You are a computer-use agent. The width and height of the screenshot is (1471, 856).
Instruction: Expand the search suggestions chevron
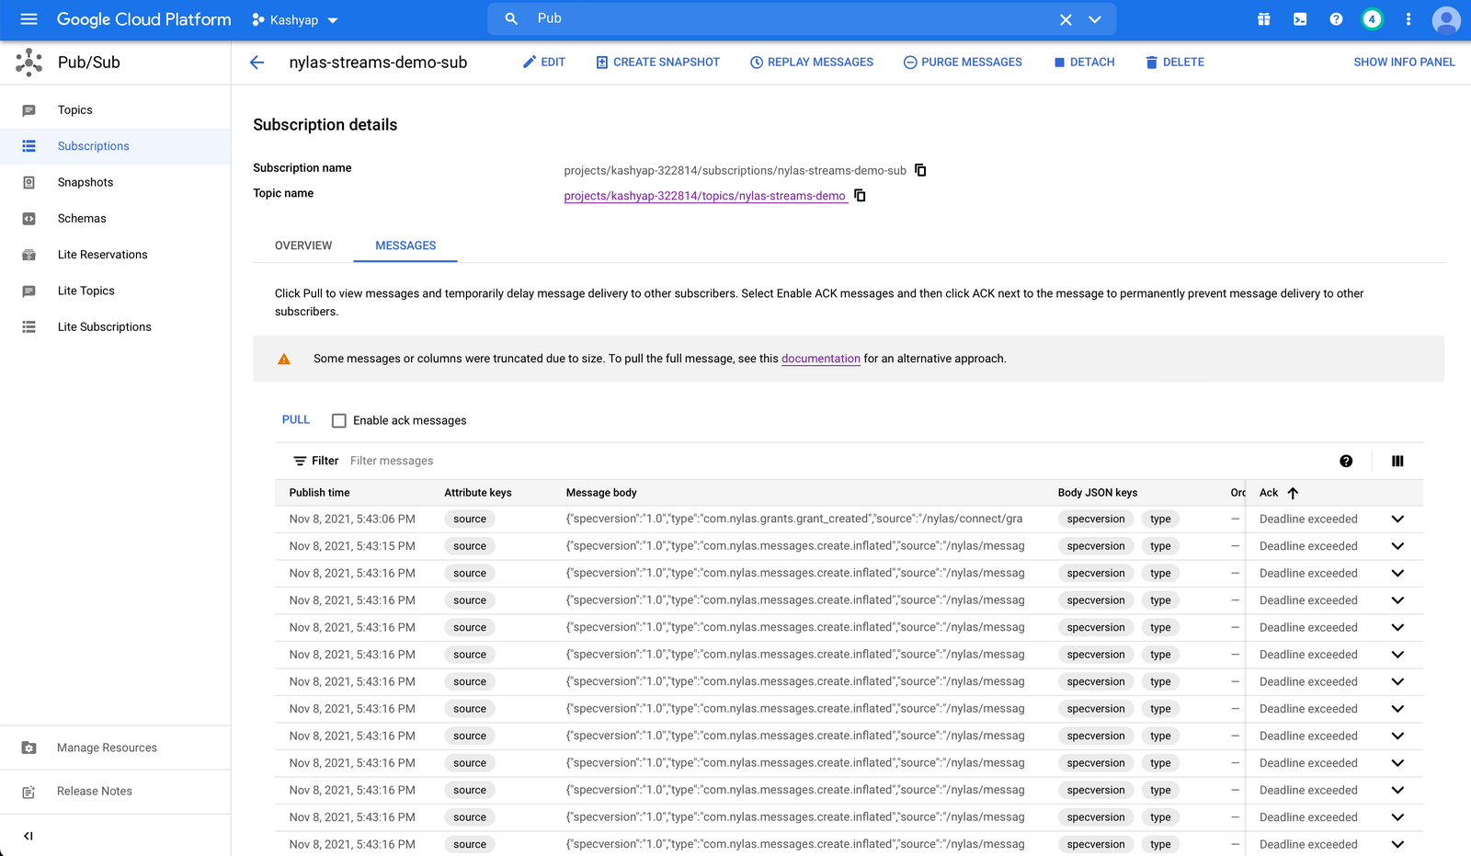click(x=1095, y=18)
